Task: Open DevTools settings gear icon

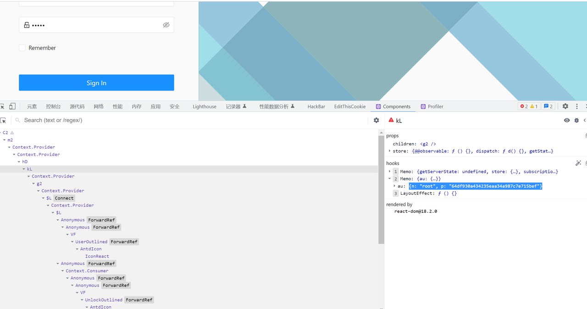Action: point(565,106)
